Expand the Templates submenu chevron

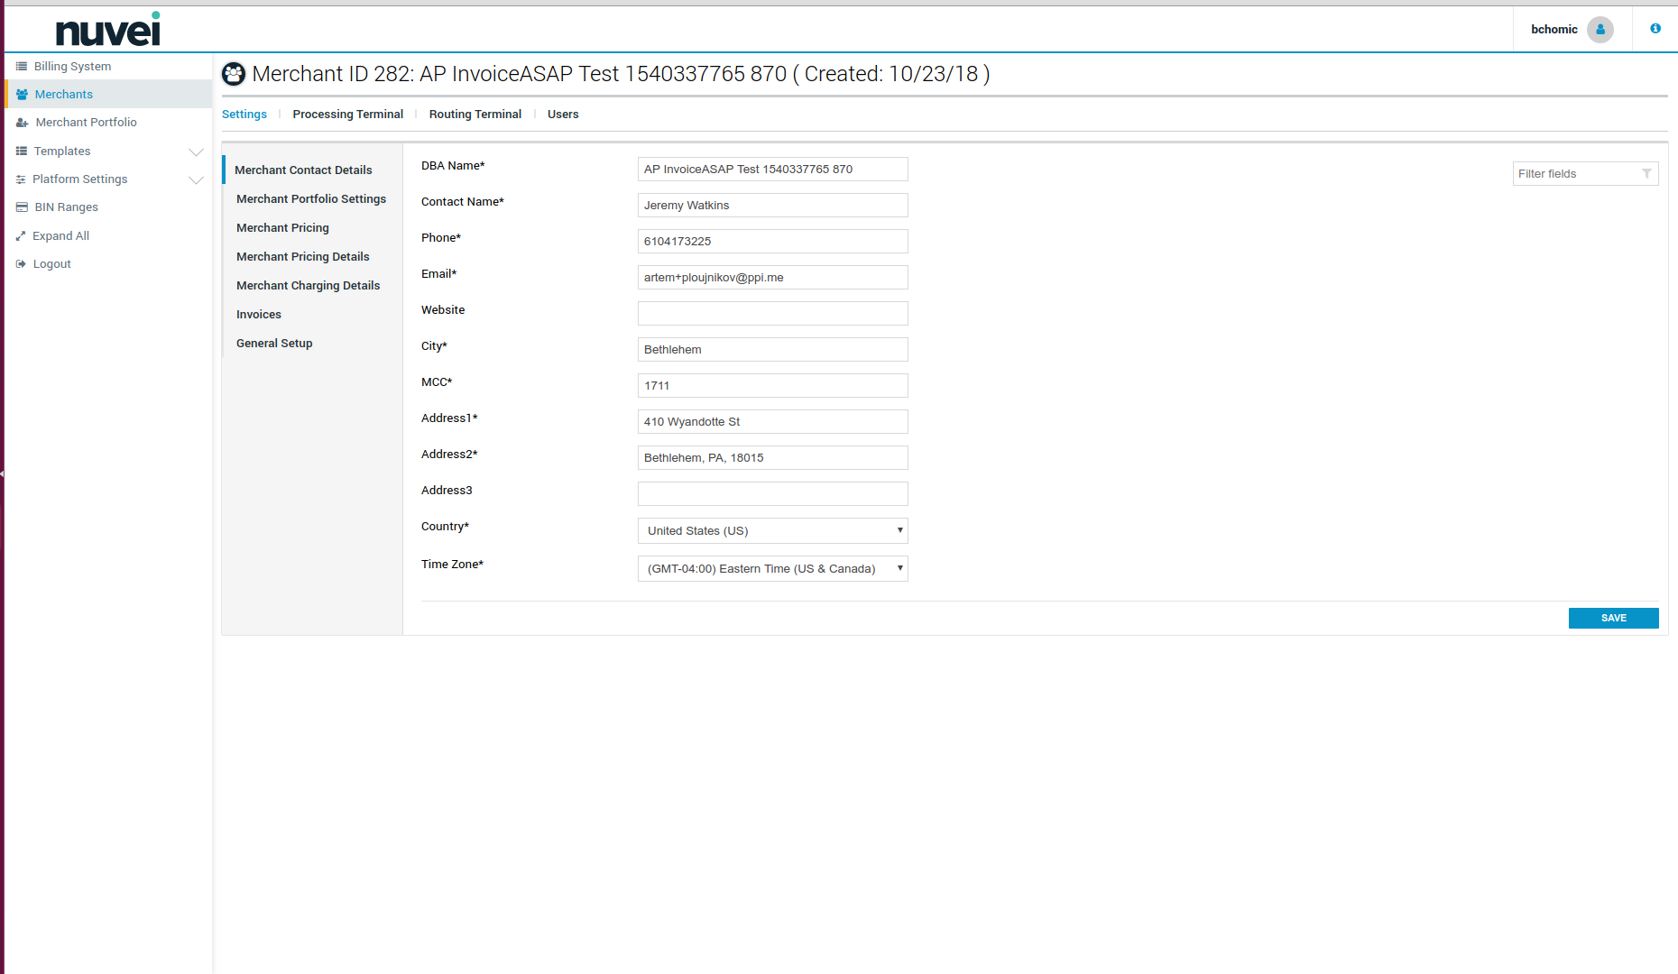196,152
